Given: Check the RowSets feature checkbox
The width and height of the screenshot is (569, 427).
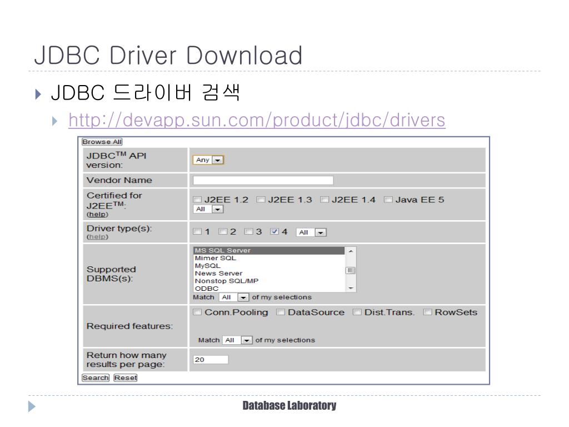Looking at the screenshot, I should click(x=427, y=312).
